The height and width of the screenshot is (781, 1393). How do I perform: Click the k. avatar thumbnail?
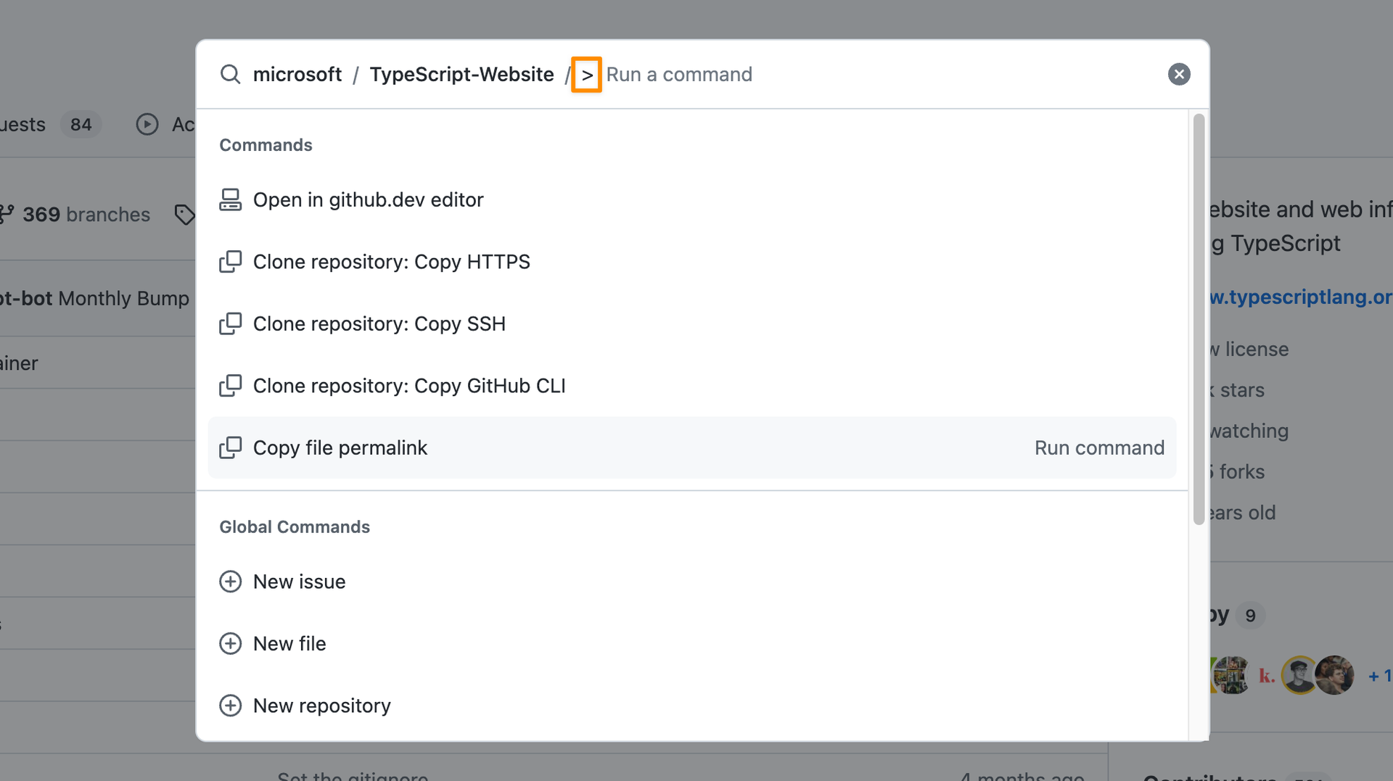(1267, 676)
